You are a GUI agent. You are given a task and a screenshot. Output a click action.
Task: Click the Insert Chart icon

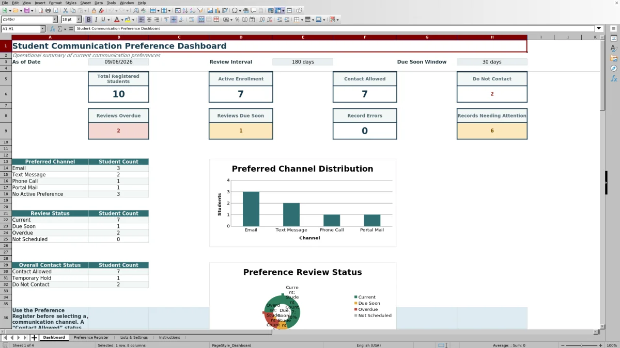pos(218,10)
